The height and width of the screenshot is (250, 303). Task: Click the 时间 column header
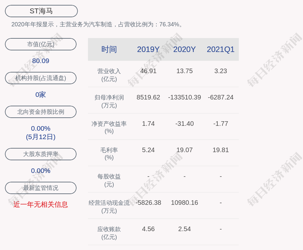pyautogui.click(x=109, y=49)
